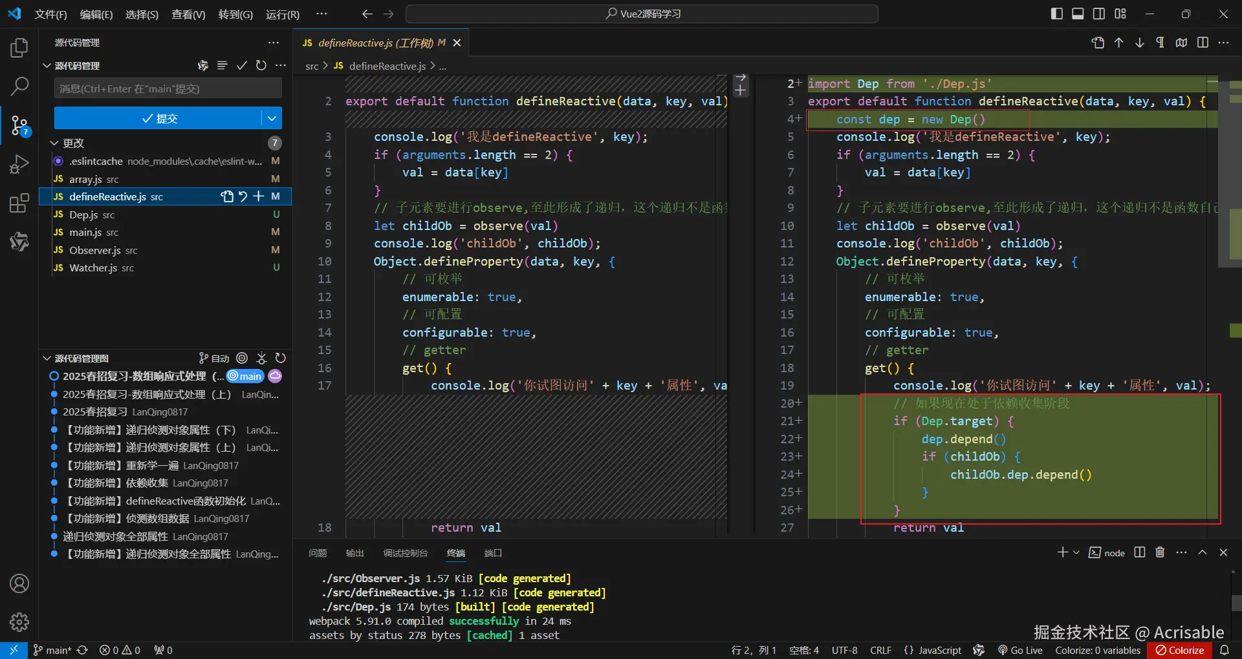This screenshot has height=659, width=1242.
Task: Open the Extensions view in activity bar
Action: [19, 204]
